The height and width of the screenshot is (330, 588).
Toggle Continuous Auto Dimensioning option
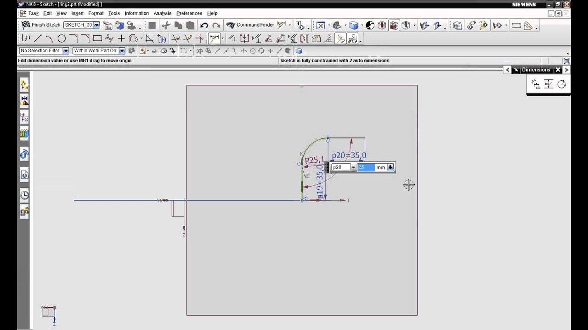pyautogui.click(x=352, y=39)
